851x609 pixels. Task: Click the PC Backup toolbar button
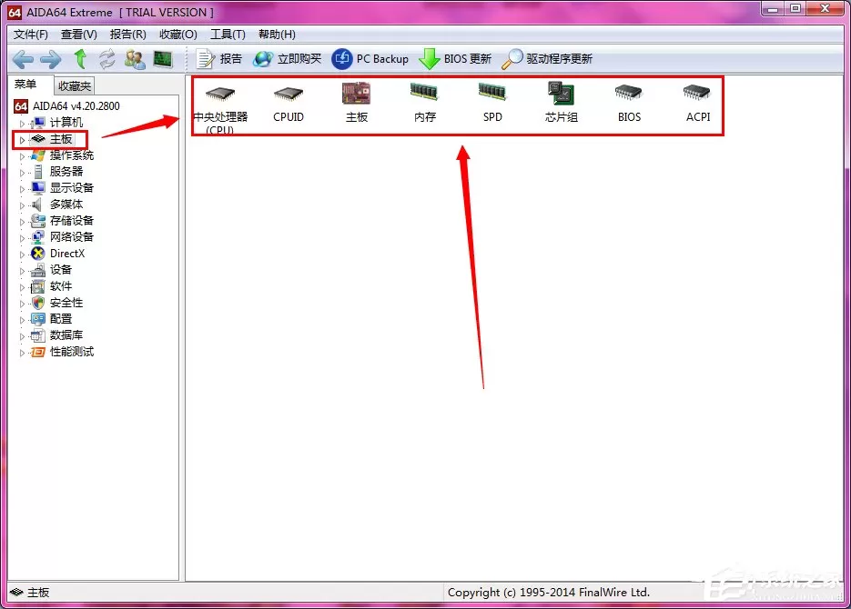370,58
